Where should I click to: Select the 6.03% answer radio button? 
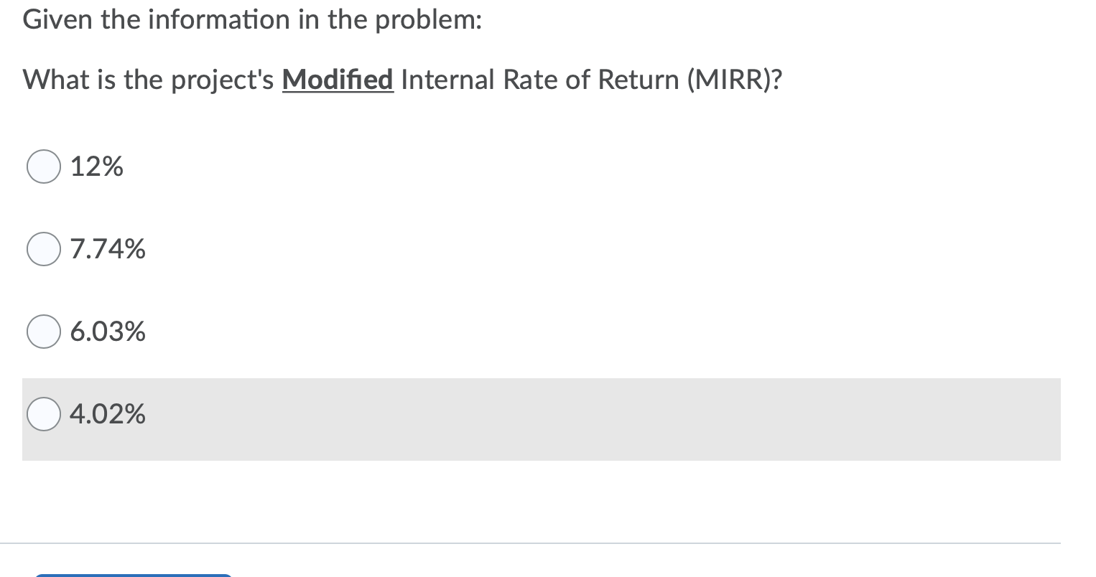pyautogui.click(x=43, y=332)
